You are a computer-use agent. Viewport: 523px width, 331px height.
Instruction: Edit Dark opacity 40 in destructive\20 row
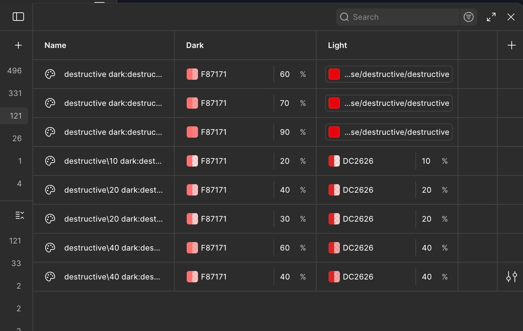(285, 190)
